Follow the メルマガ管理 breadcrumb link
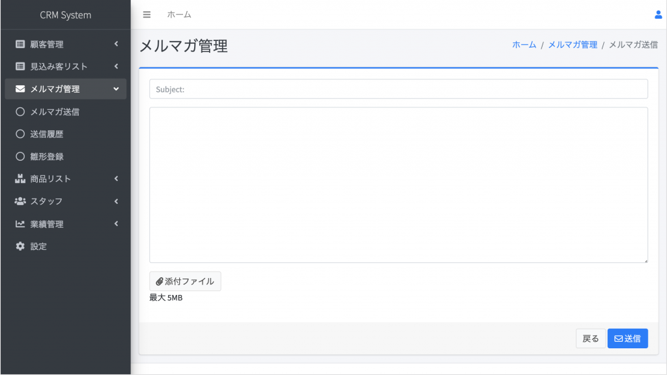This screenshot has width=667, height=375. point(573,45)
